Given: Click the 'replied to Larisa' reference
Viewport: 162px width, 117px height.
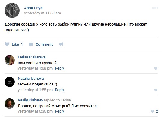Looking at the screenshot, I should (57, 100).
